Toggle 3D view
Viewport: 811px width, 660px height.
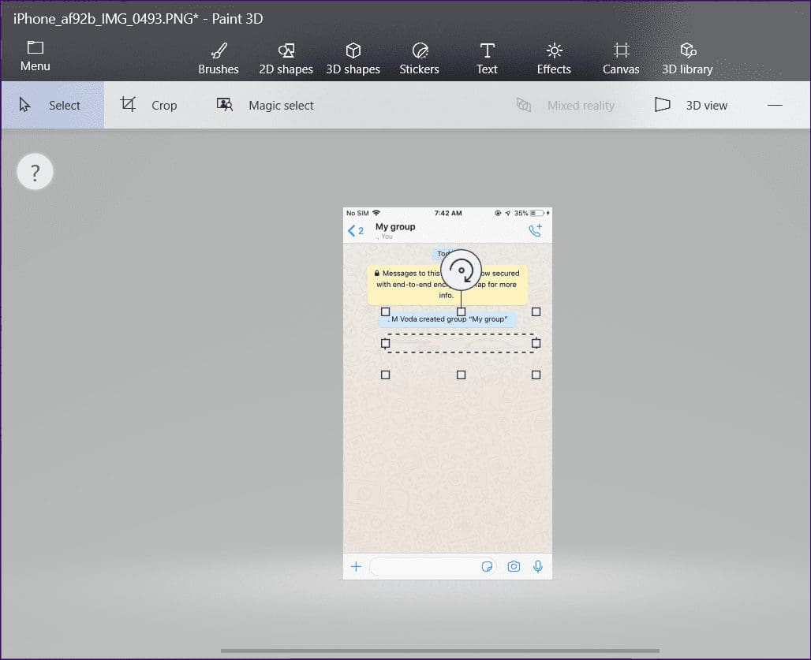(x=691, y=105)
